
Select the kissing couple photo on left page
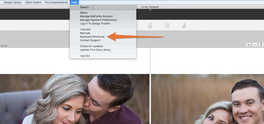75,99
